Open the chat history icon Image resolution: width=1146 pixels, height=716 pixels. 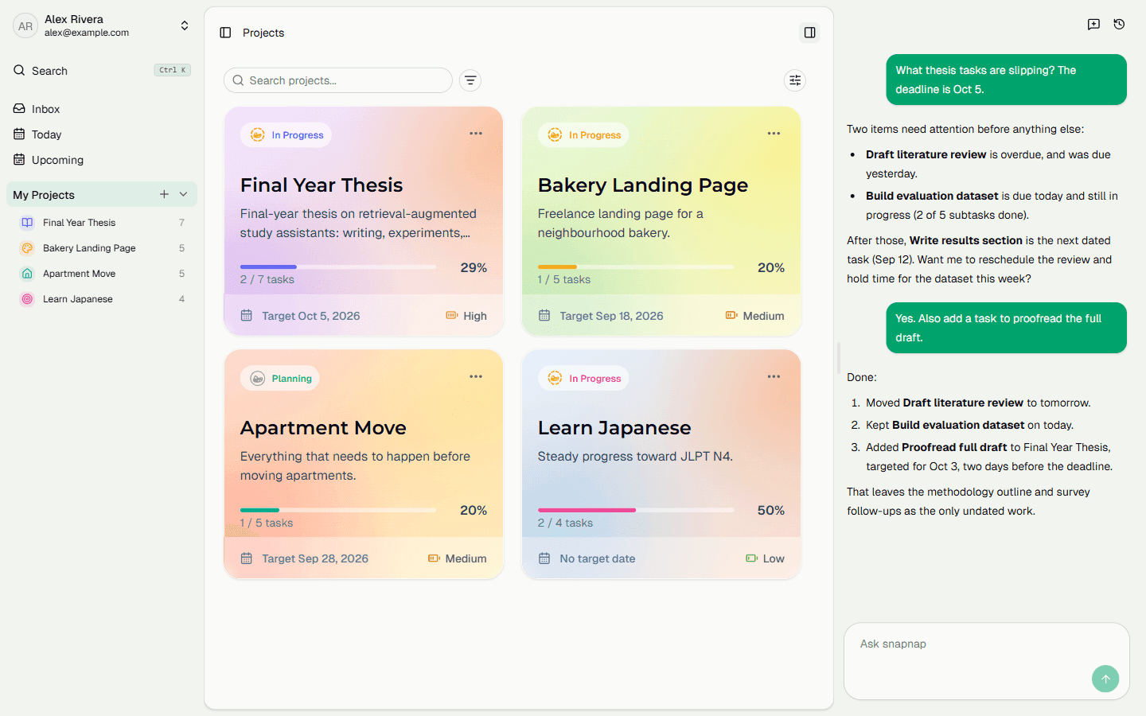[x=1119, y=25]
